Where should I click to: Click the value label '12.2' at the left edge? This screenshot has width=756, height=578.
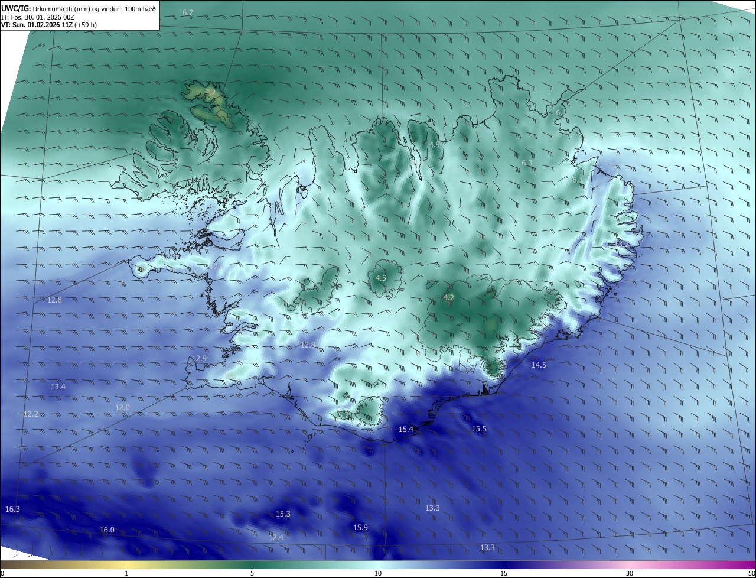(x=31, y=414)
